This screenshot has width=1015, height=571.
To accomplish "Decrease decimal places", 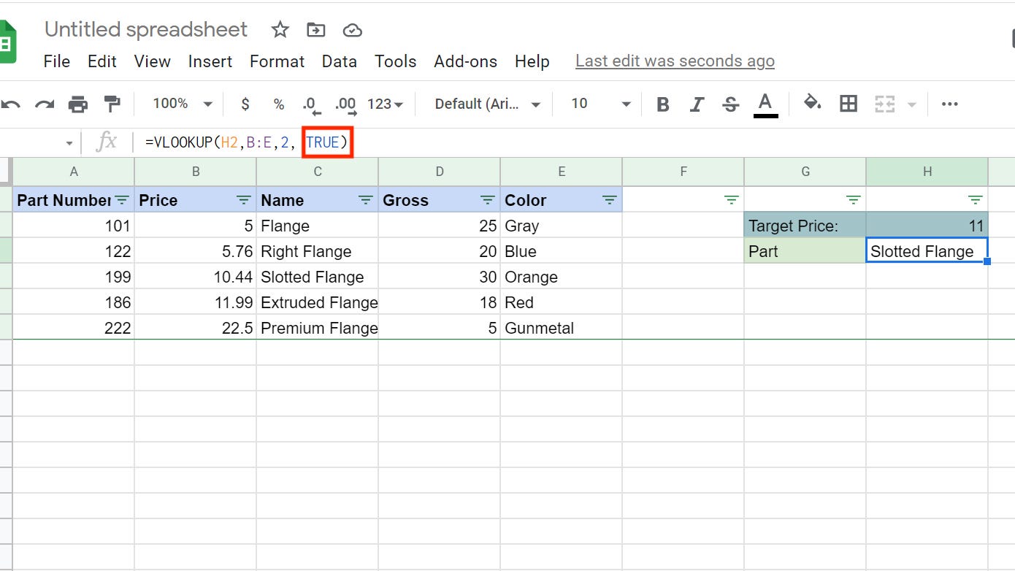I will click(x=311, y=106).
